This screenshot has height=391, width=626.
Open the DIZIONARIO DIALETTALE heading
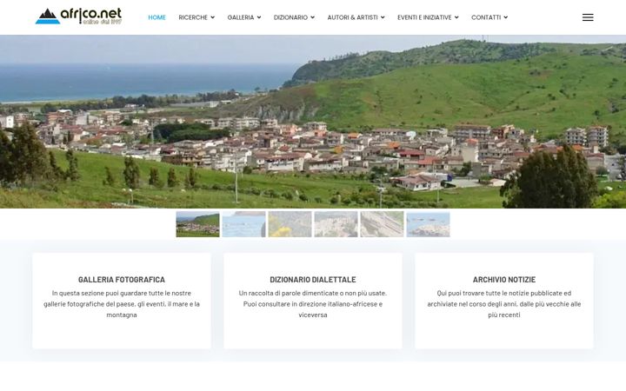[313, 280]
